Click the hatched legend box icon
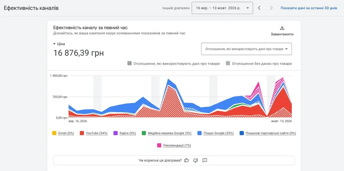The image size is (344, 171). (x=228, y=64)
